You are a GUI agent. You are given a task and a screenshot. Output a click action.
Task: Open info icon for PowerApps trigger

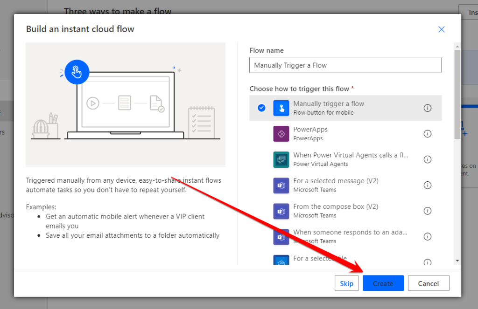428,134
